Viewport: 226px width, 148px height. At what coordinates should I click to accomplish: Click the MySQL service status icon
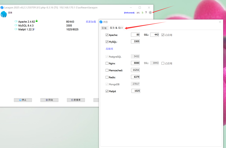tap(16, 25)
